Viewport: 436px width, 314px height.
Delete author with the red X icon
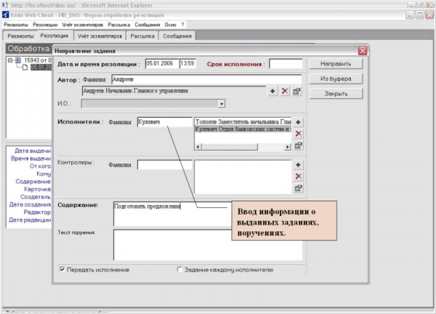pos(285,91)
